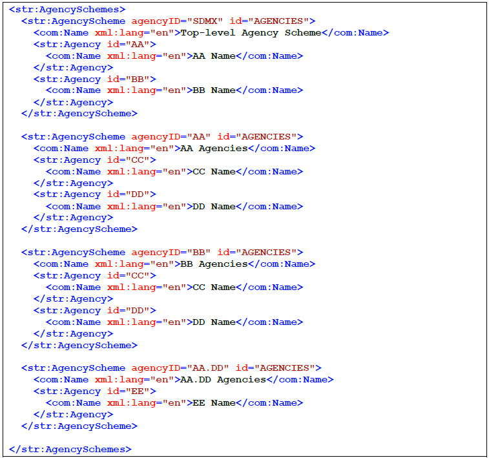Click the str:Agency id="BB" opening tag
The height and width of the screenshot is (458, 489).
(x=94, y=79)
